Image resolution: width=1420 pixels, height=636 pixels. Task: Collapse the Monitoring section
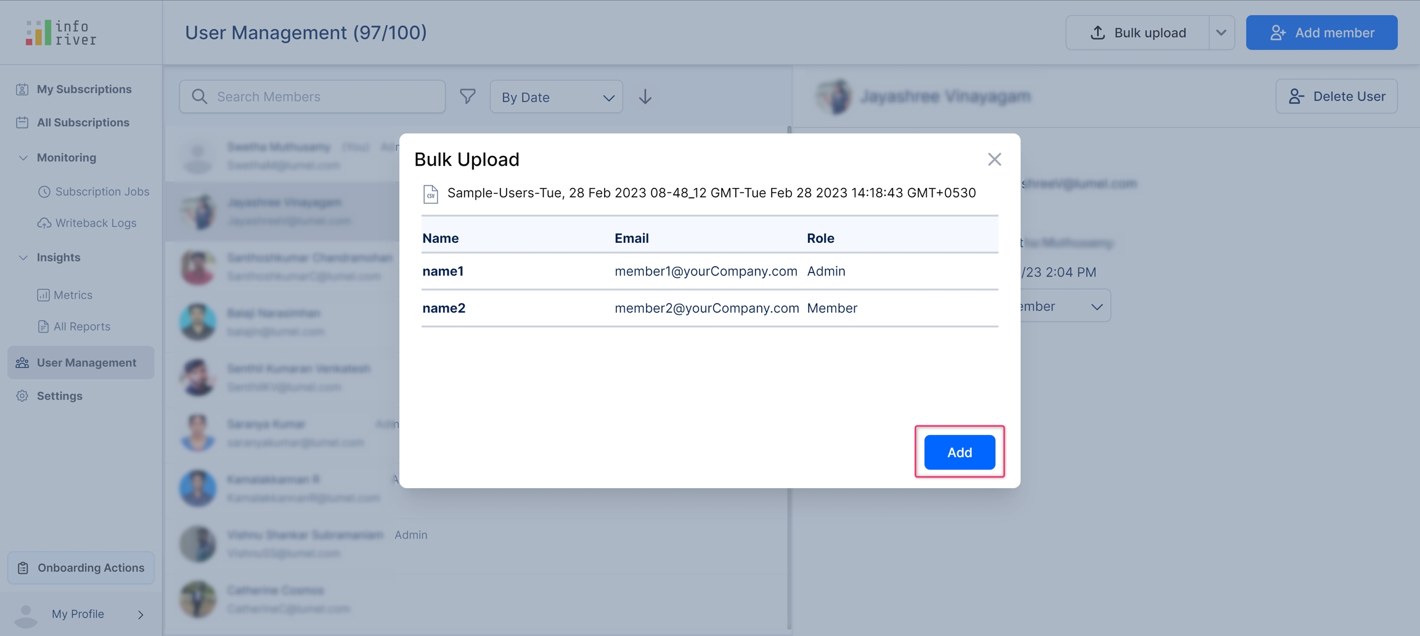pyautogui.click(x=23, y=158)
